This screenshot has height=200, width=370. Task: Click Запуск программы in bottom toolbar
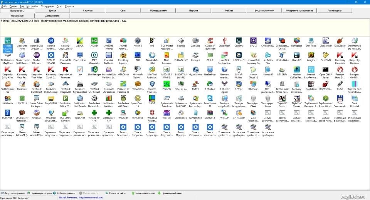(x=13, y=193)
